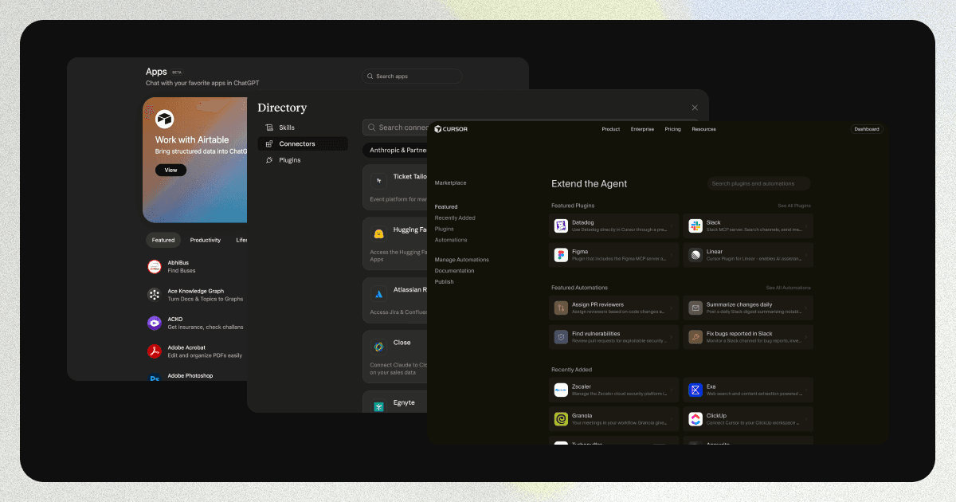Screen dimensions: 956x502
Task: Select the Anthropic & Partners filter chip
Action: pyautogui.click(x=396, y=150)
